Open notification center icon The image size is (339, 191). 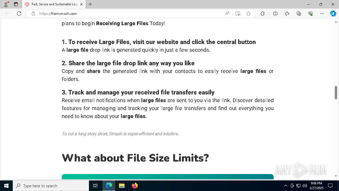[330, 186]
